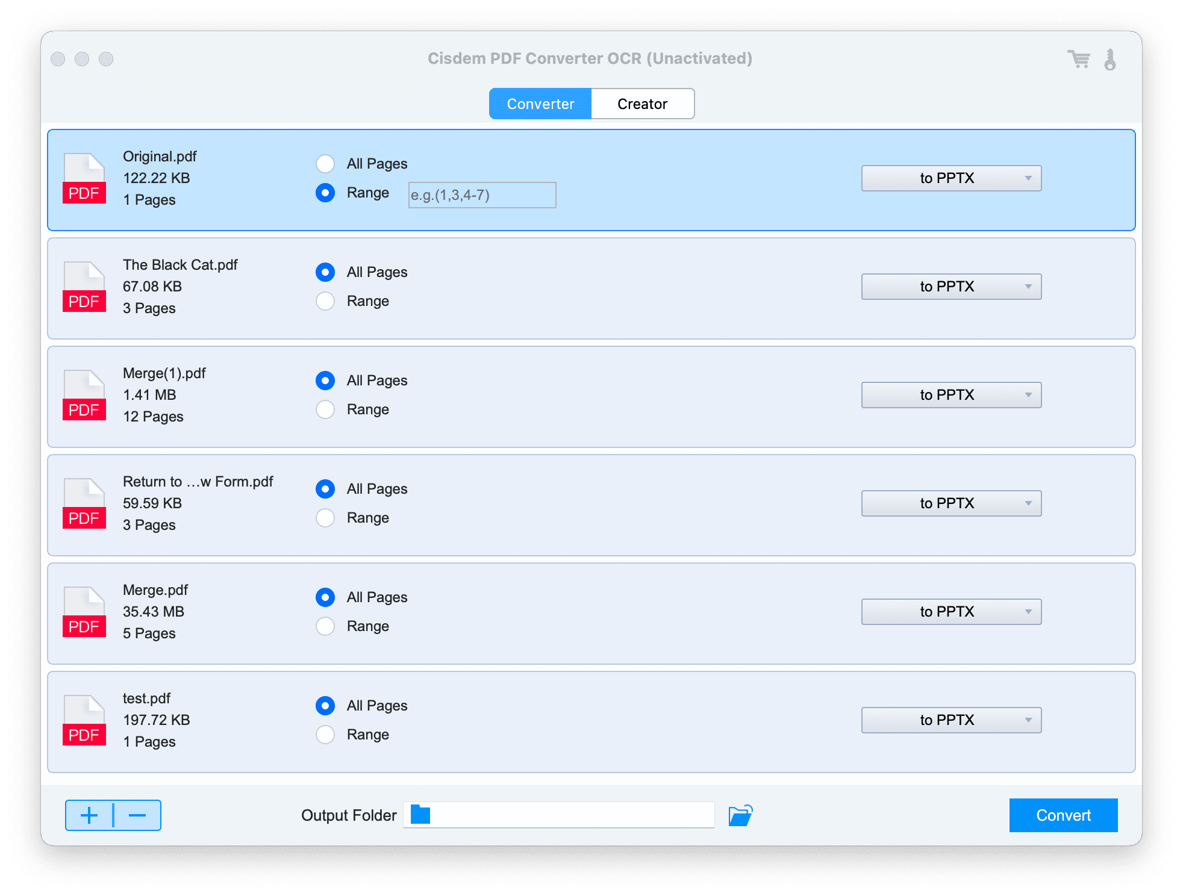
Task: Click the test.pdf file icon
Action: pyautogui.click(x=84, y=720)
